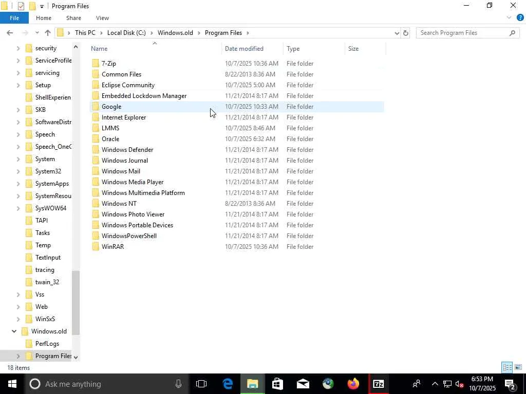
Task: Switch to the Share ribbon tab
Action: (73, 18)
